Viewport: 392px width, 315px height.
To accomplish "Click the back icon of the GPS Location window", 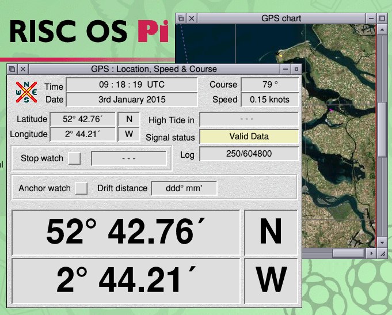I will tap(12, 69).
